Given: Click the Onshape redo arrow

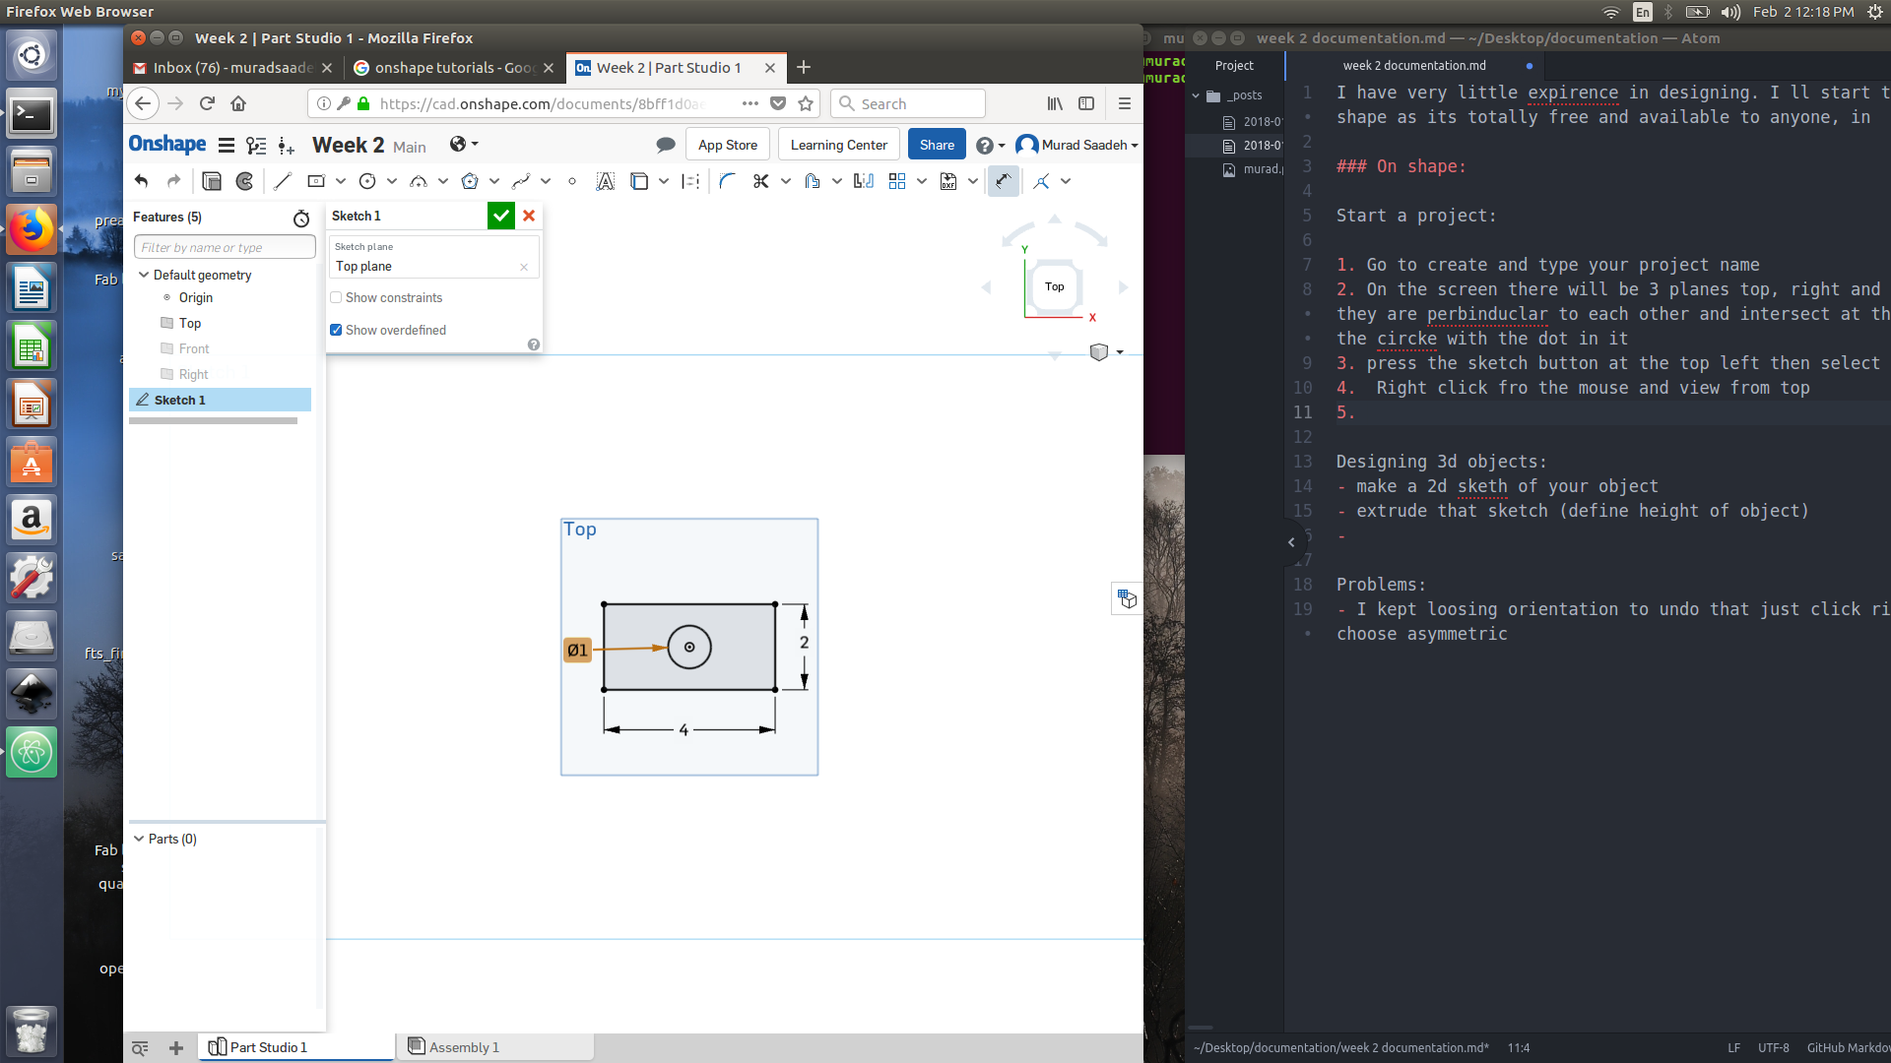Looking at the screenshot, I should (174, 181).
